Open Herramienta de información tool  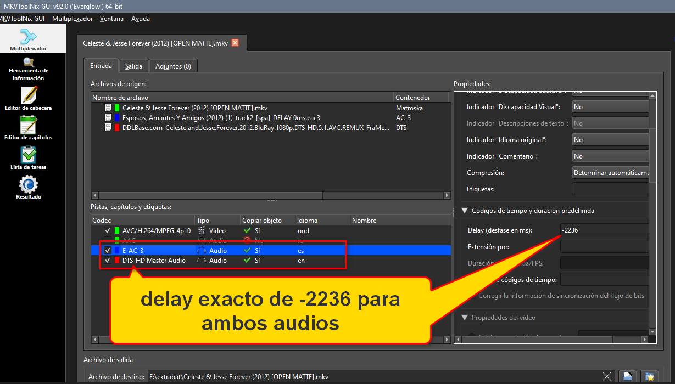[29, 69]
